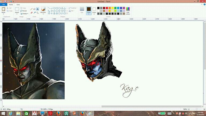Choose the Right arrow shape
206x116 pixels.
[x=60, y=11]
